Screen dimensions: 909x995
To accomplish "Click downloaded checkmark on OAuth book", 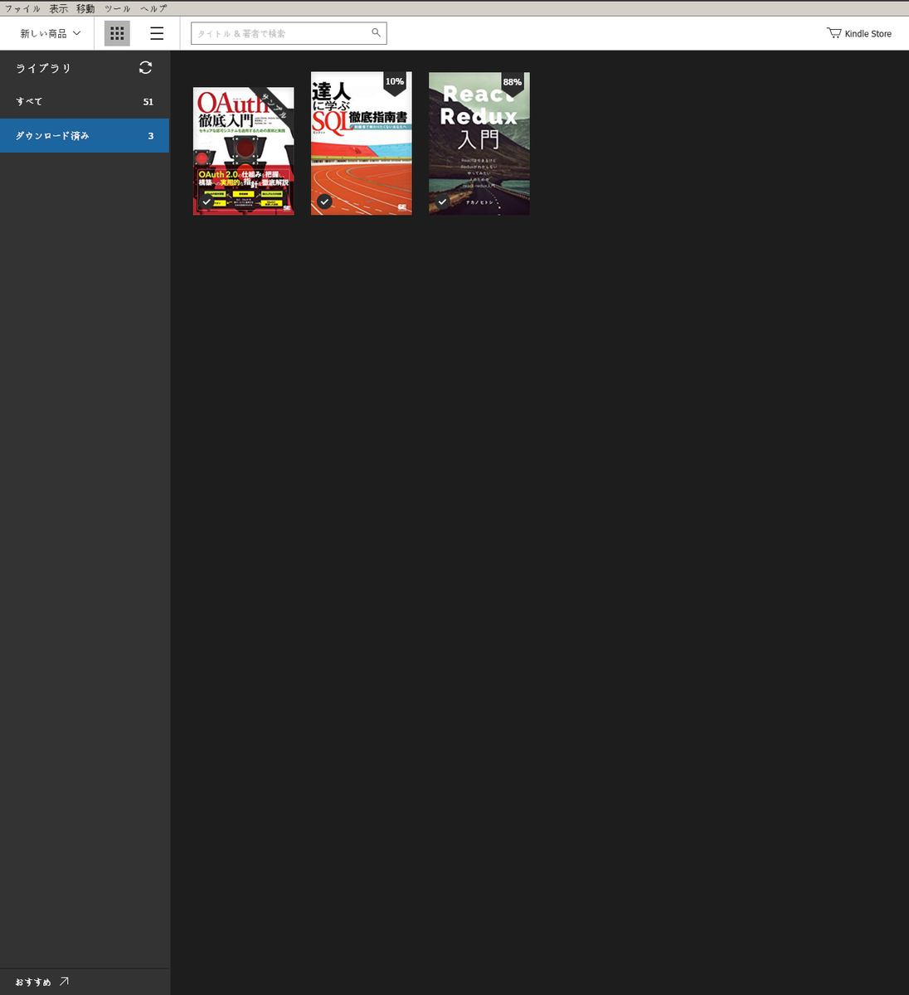I will pos(207,201).
